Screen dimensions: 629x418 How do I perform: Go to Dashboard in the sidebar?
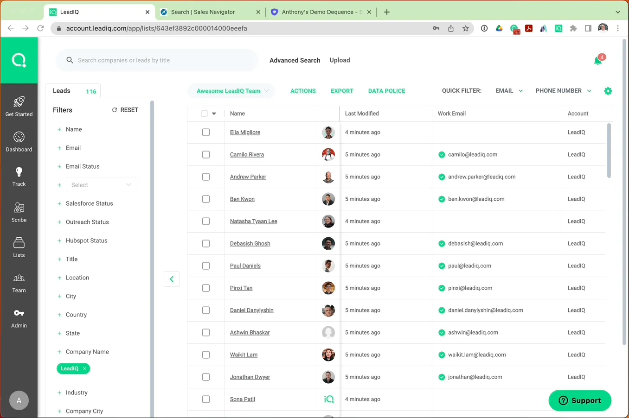[x=19, y=142]
